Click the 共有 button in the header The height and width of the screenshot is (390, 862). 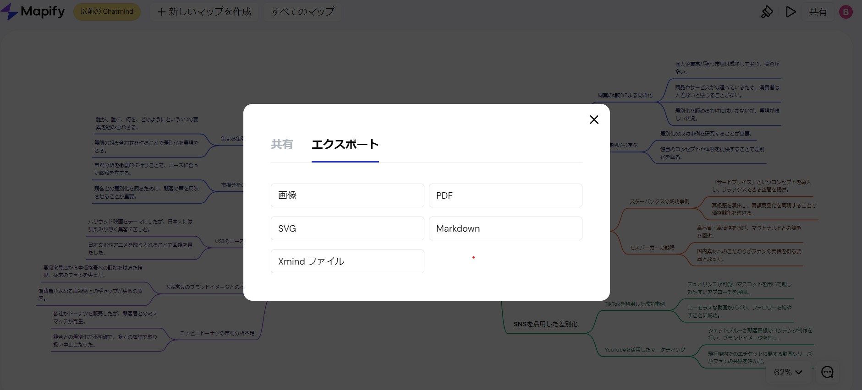click(x=818, y=12)
